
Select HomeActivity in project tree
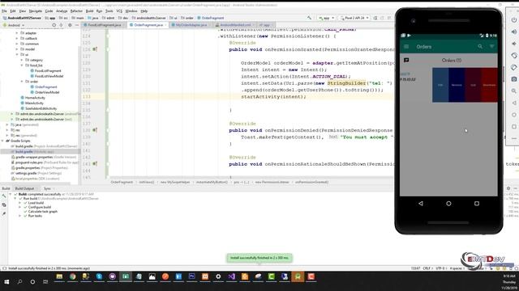coord(35,98)
